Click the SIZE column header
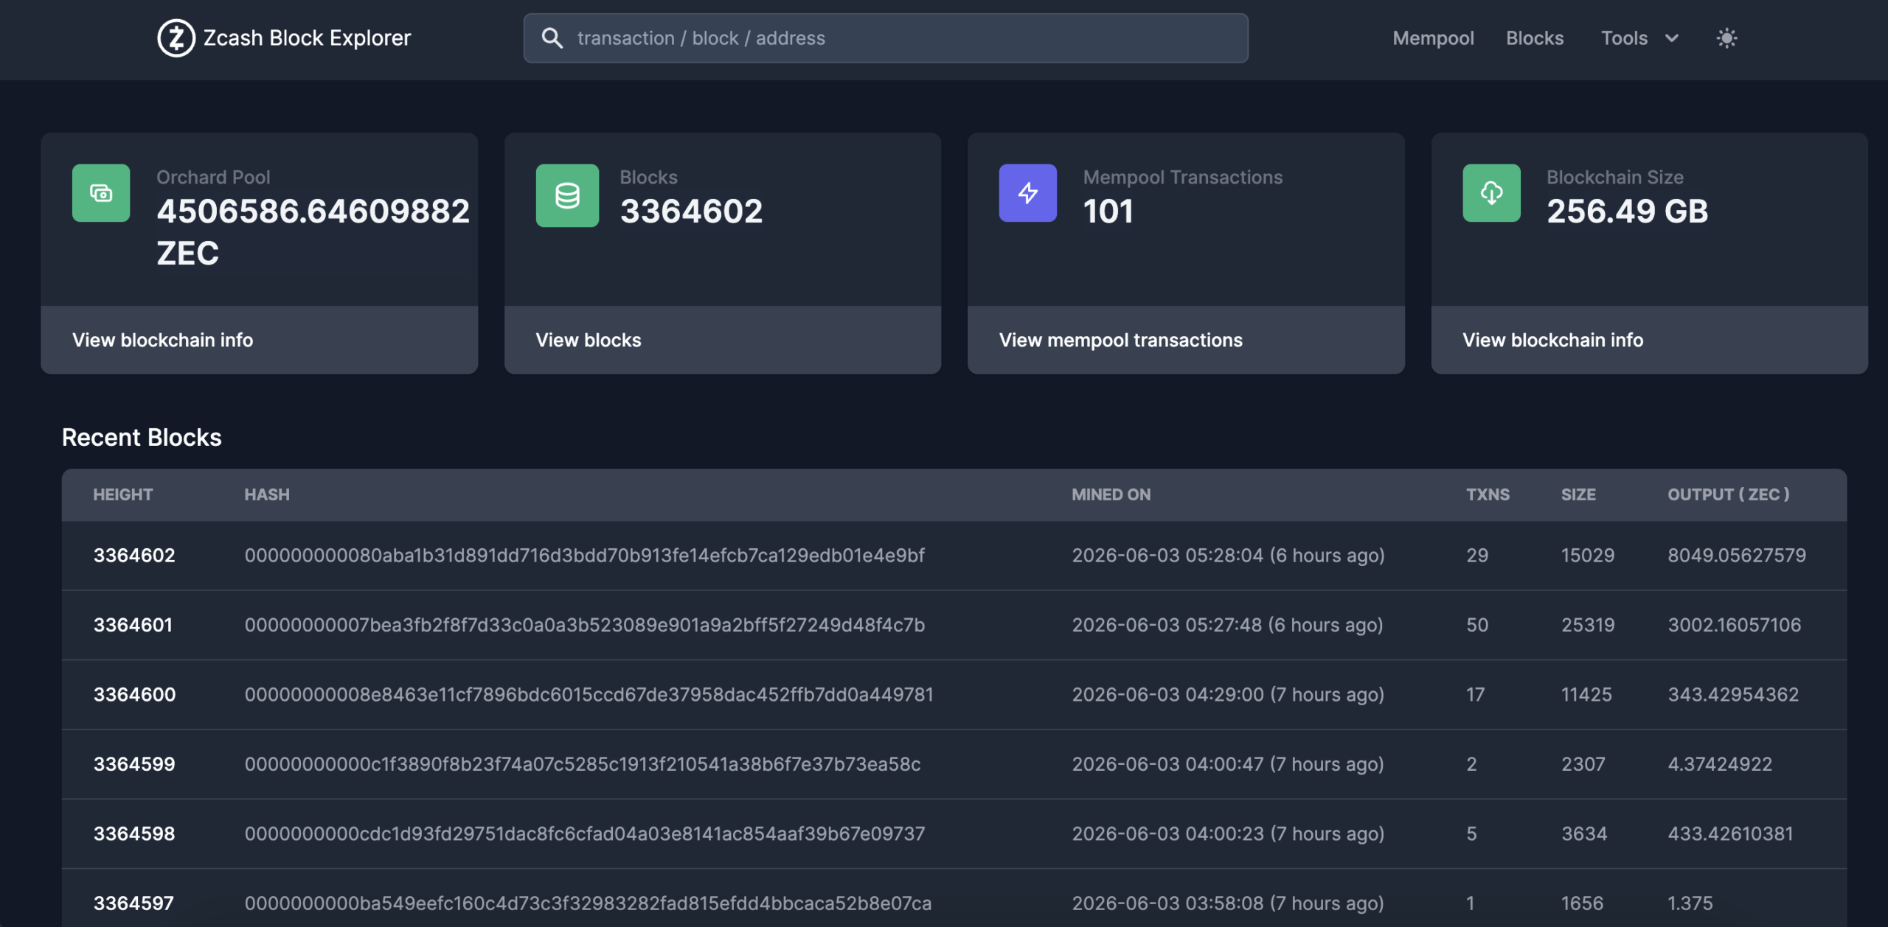Screen dimensions: 1888x927 point(1578,494)
